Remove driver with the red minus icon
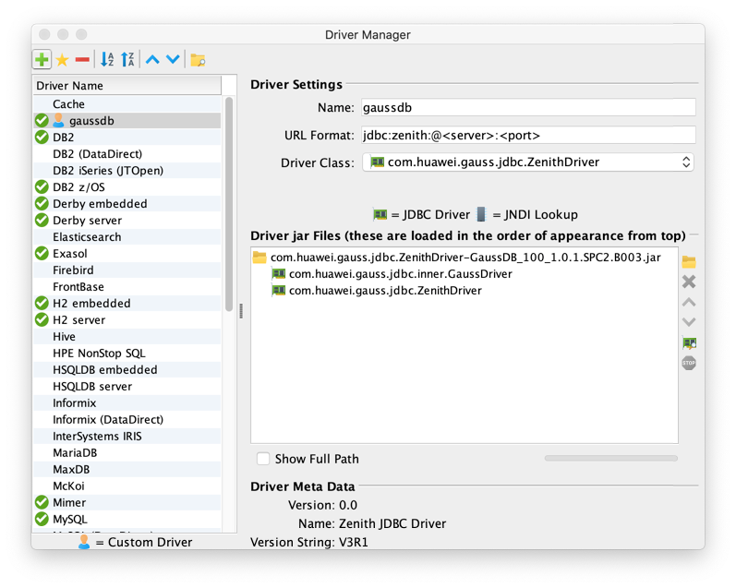 pyautogui.click(x=82, y=60)
